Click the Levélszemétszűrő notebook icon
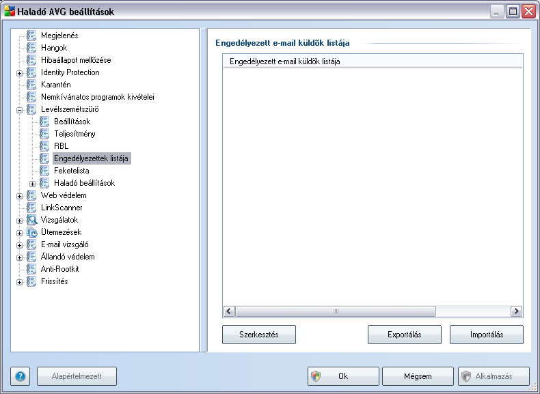 [31, 109]
